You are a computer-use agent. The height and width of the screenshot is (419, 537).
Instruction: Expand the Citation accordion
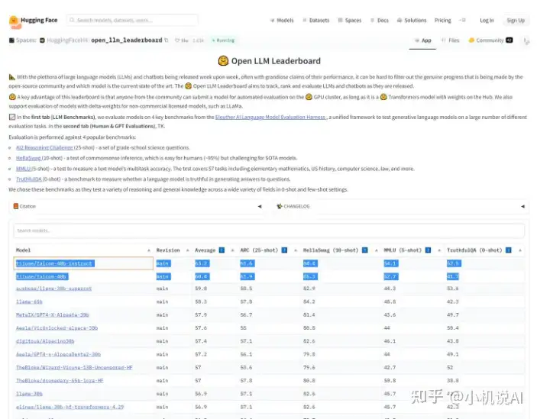pos(137,206)
